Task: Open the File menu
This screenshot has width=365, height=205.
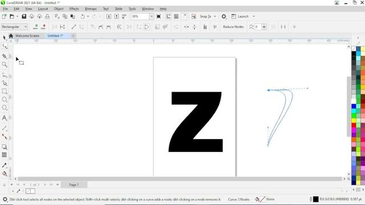Action: pyautogui.click(x=5, y=9)
